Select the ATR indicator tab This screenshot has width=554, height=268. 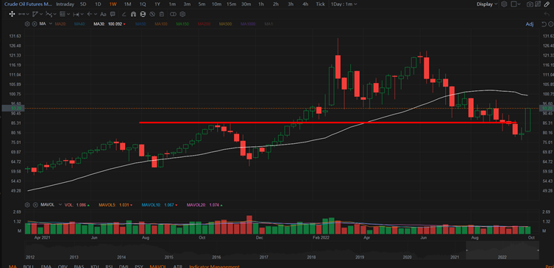point(177,267)
